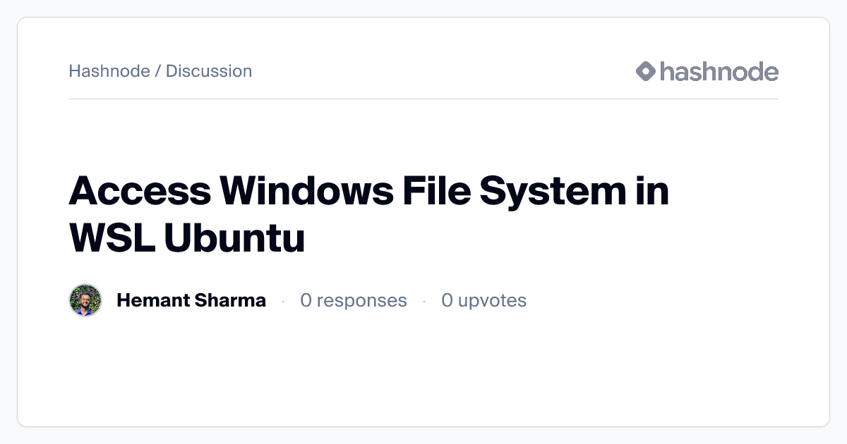Image resolution: width=847 pixels, height=444 pixels.
Task: Click the dot separator before "0 upvotes"
Action: pos(424,302)
